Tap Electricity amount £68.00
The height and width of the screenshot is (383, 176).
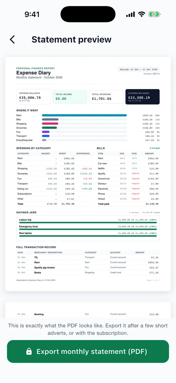154,189
